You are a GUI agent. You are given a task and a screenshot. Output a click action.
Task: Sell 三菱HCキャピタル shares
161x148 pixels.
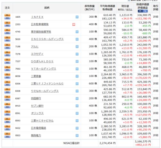tap(7, 122)
